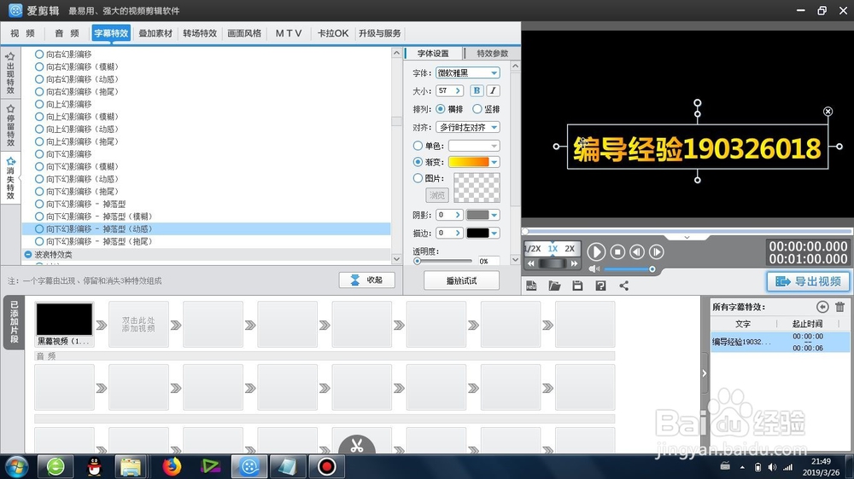Collapse the preview panel chevron below the progress bar
854x479 pixels.
coord(687,238)
